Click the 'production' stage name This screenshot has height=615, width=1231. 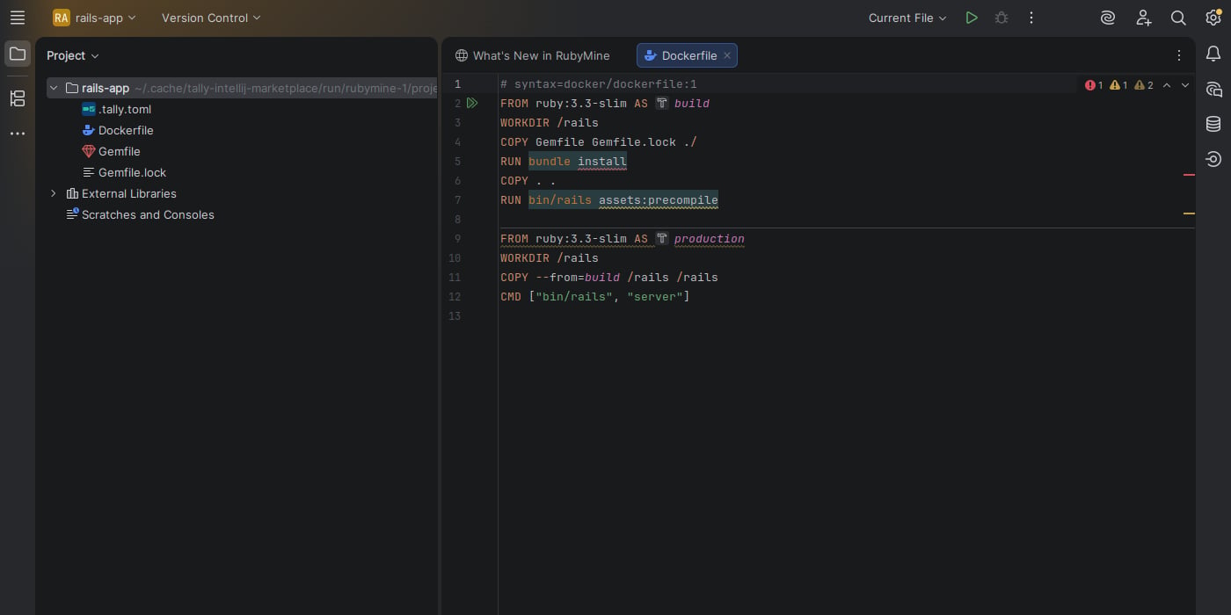tap(710, 239)
